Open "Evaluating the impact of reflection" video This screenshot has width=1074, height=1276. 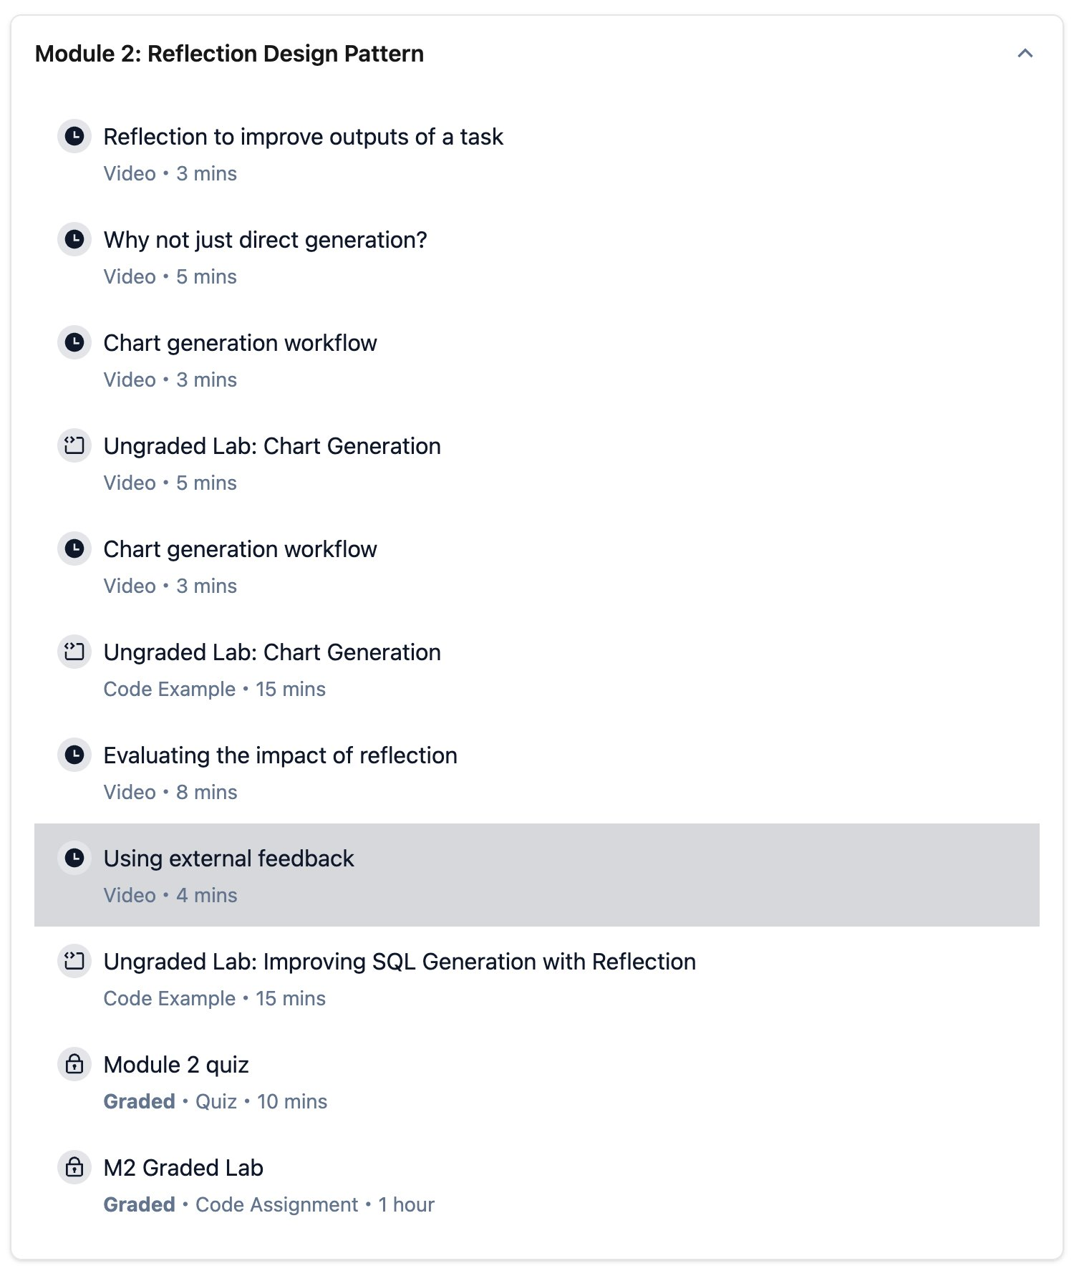click(280, 755)
